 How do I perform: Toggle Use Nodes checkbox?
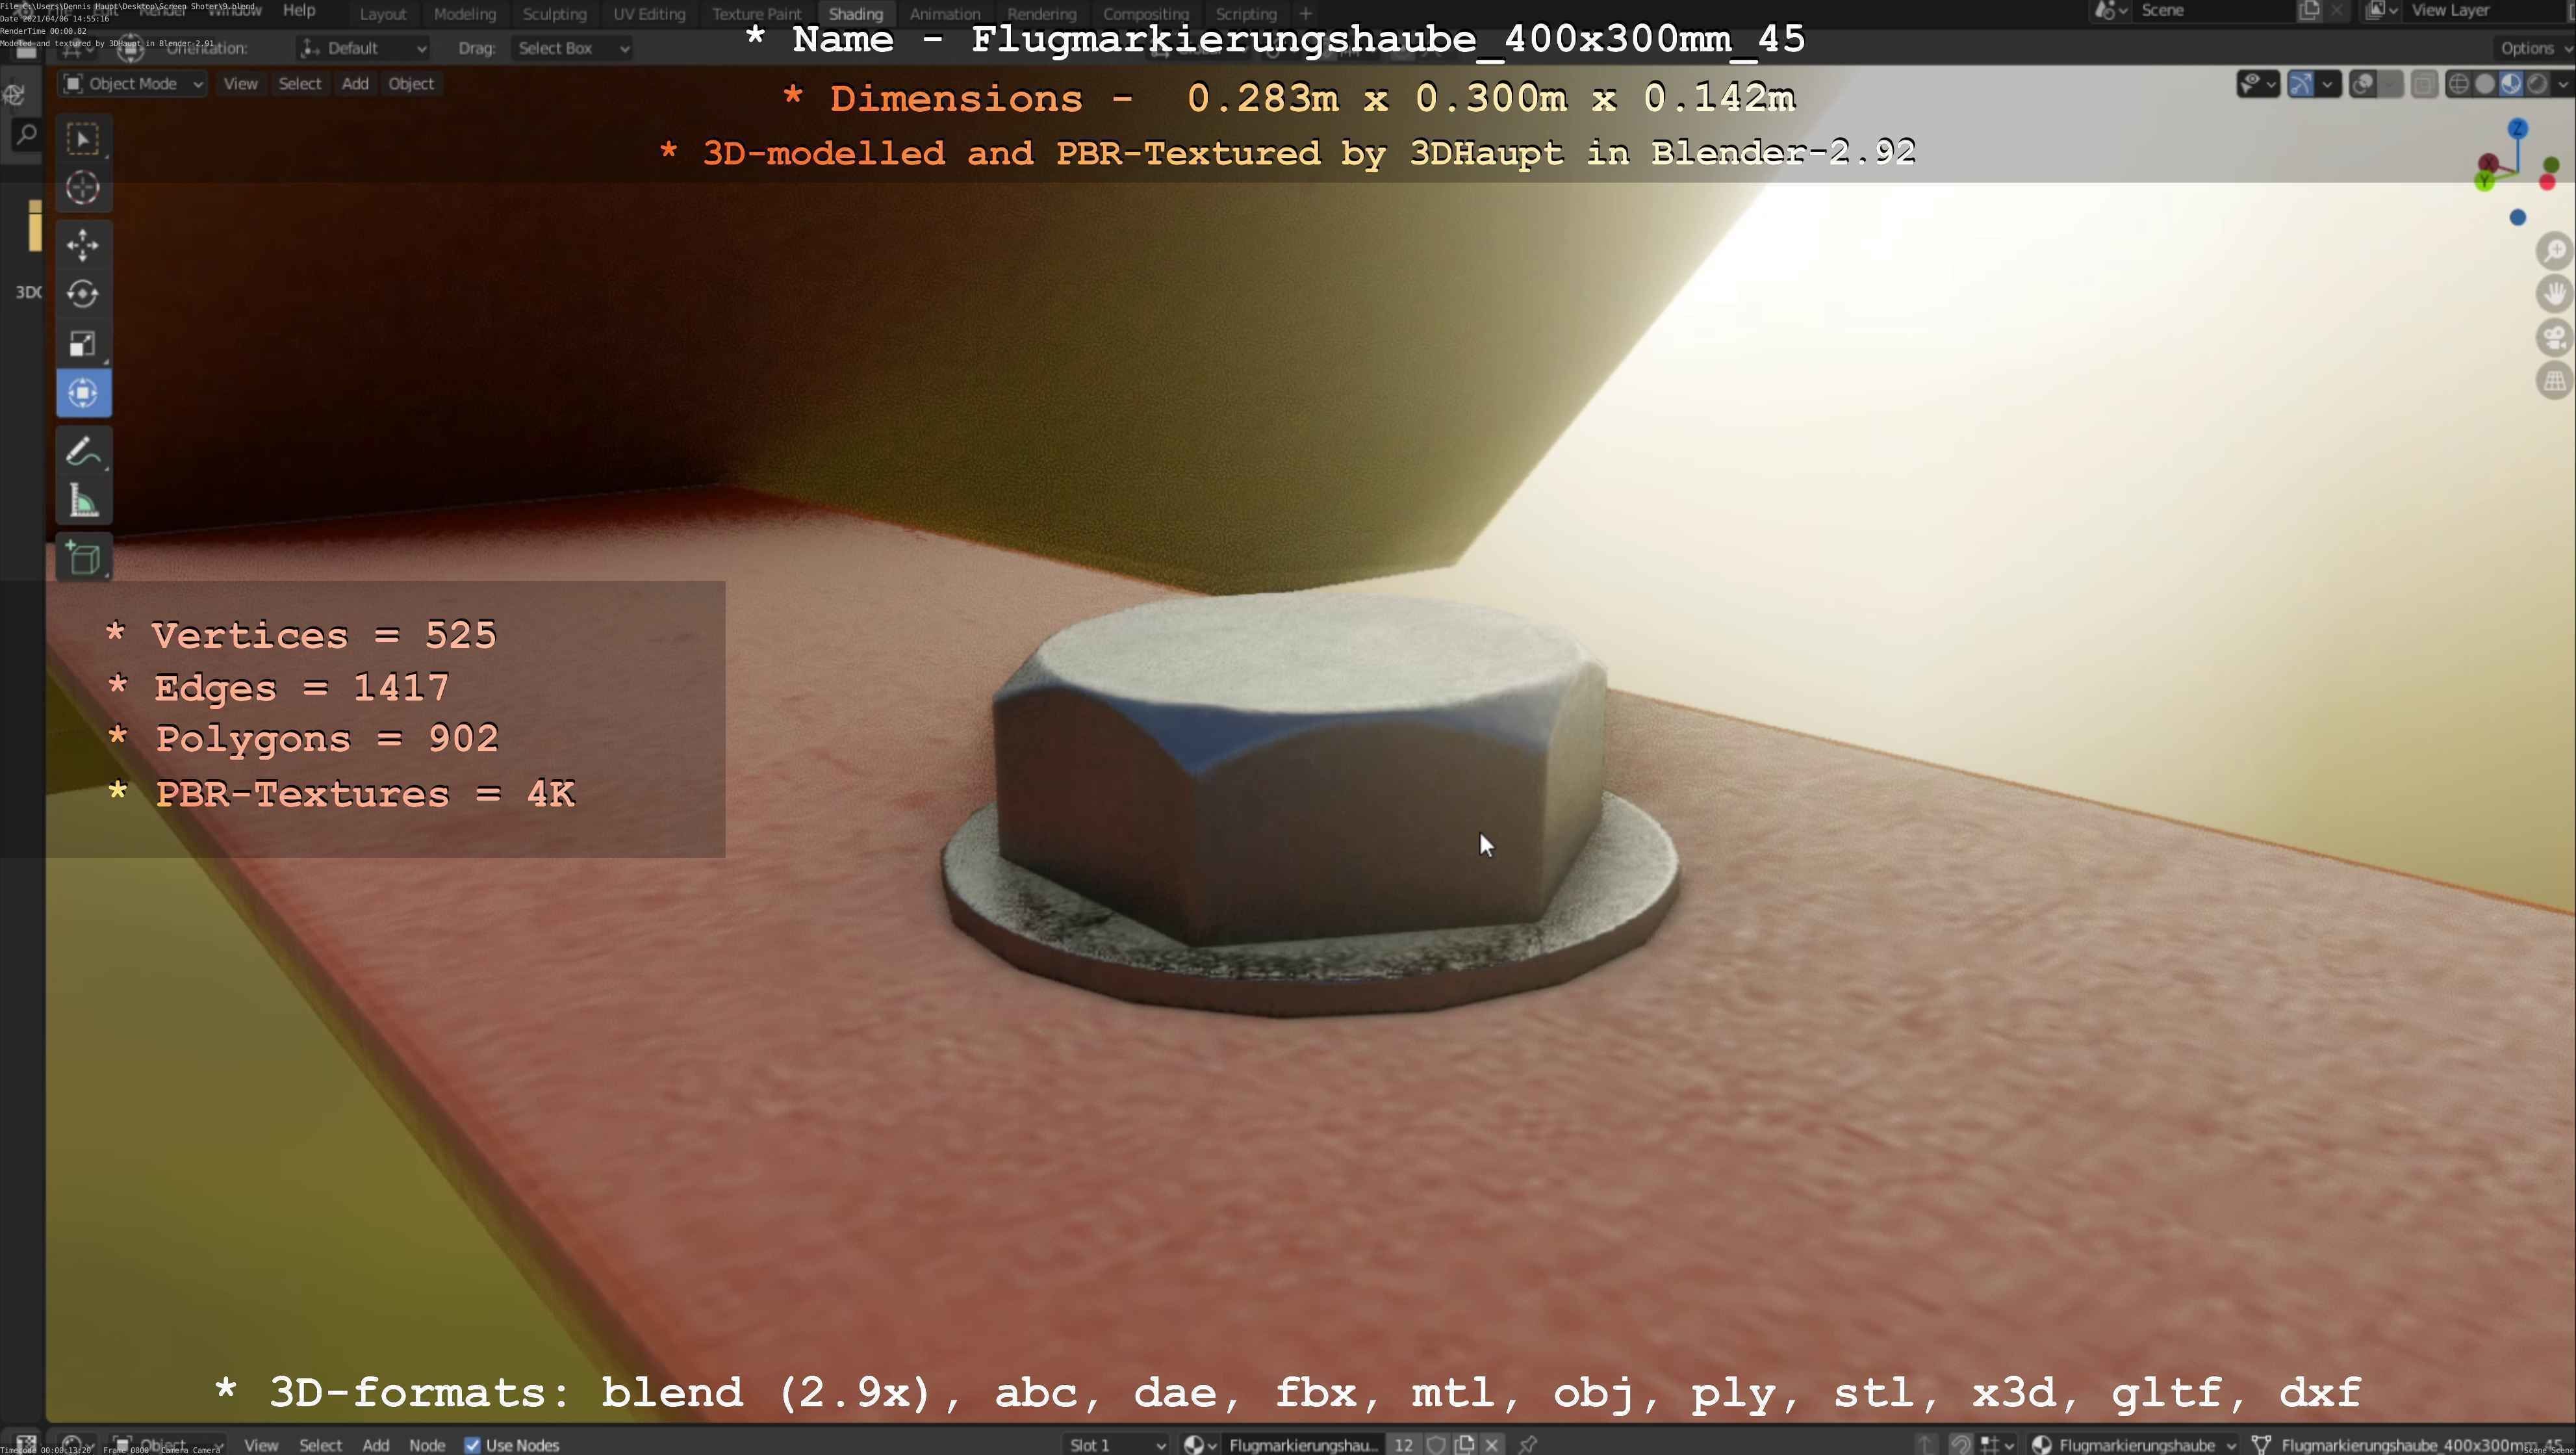coord(473,1445)
